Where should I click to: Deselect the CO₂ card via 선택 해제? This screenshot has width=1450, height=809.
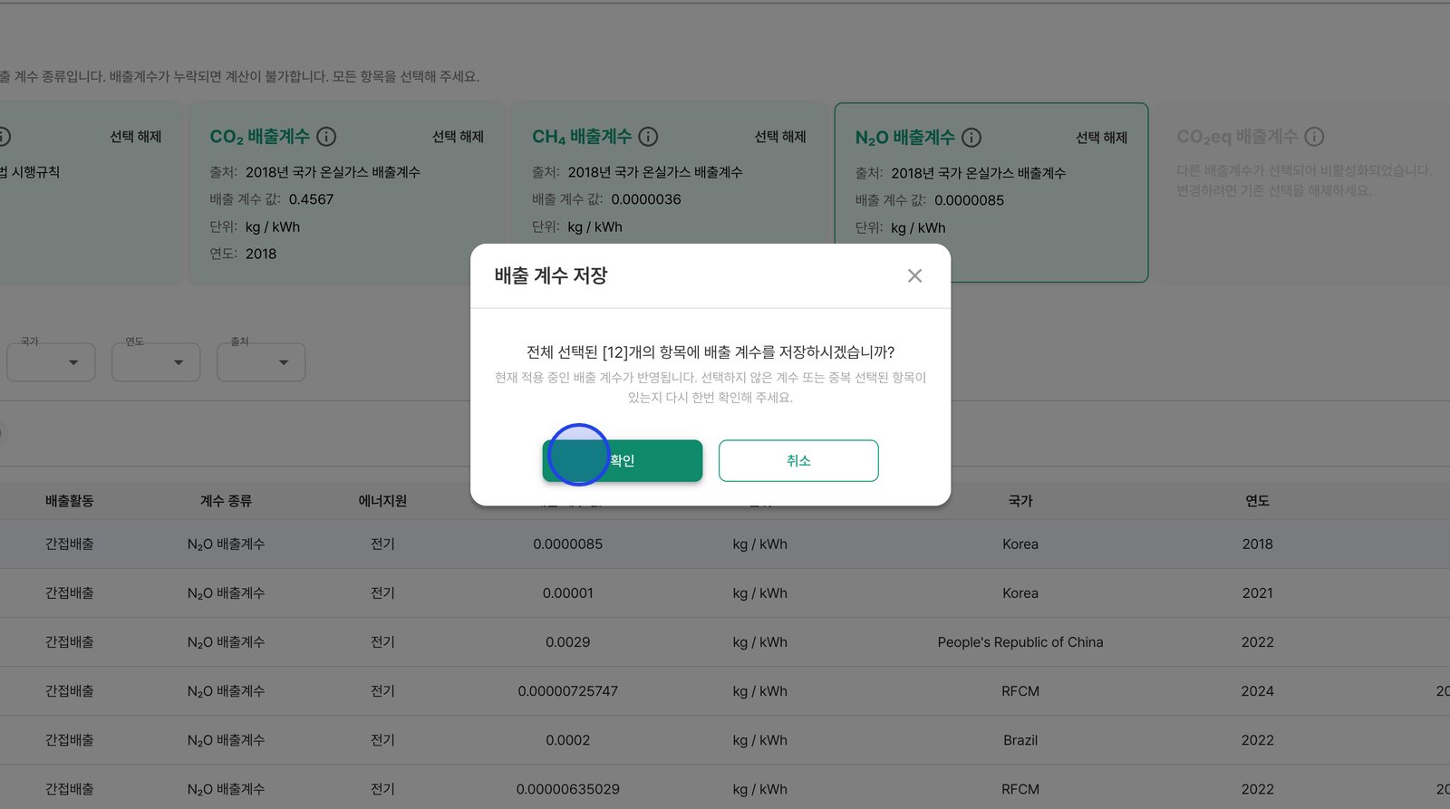pyautogui.click(x=458, y=137)
